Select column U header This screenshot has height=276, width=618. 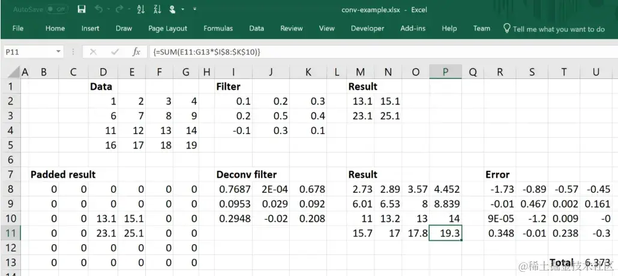coord(596,72)
